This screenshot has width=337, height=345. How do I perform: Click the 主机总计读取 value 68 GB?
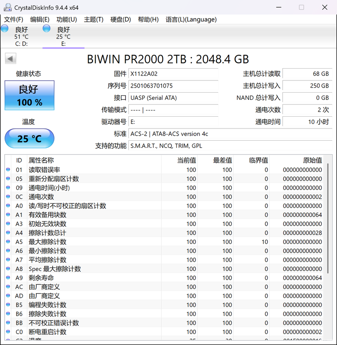coord(308,74)
